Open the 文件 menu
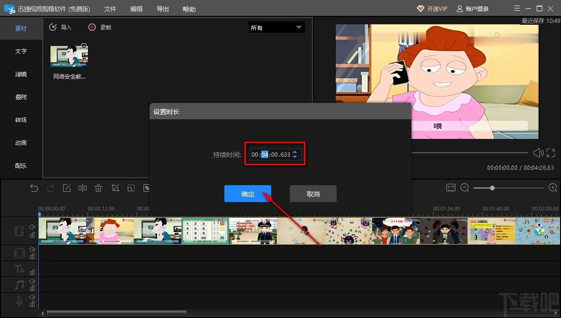The image size is (561, 318). pyautogui.click(x=110, y=9)
